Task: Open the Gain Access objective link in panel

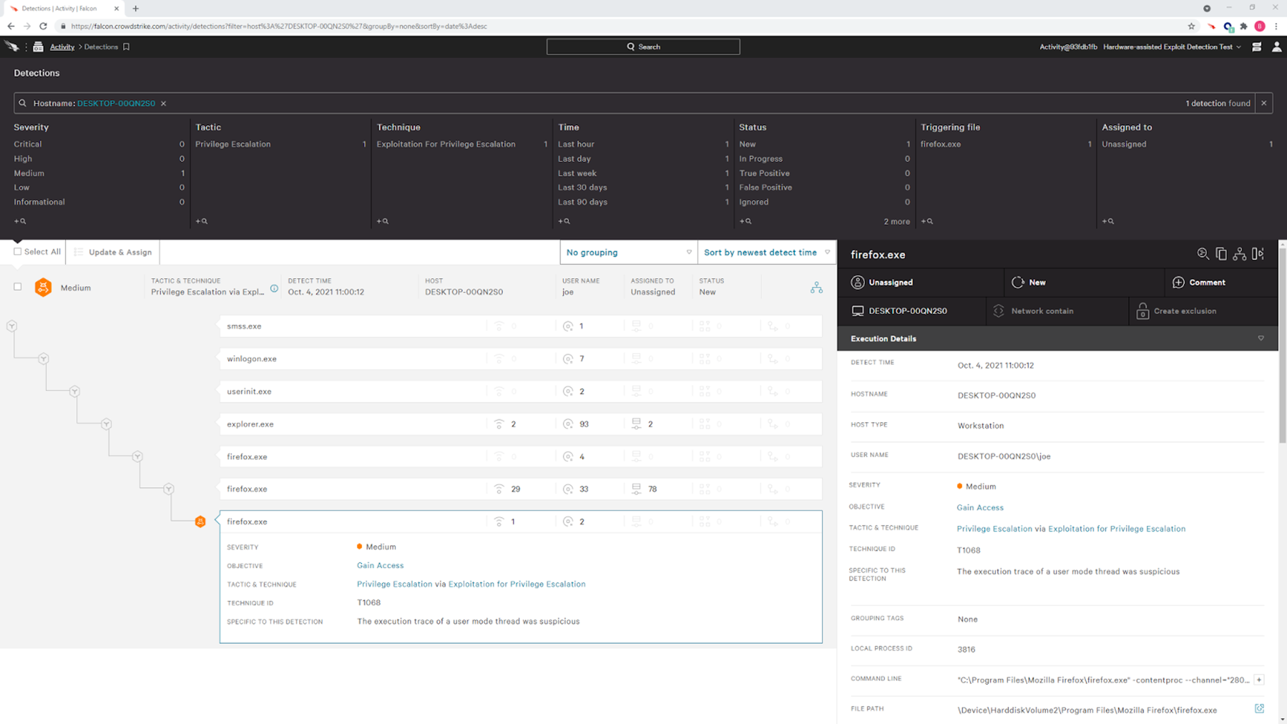Action: (x=980, y=508)
